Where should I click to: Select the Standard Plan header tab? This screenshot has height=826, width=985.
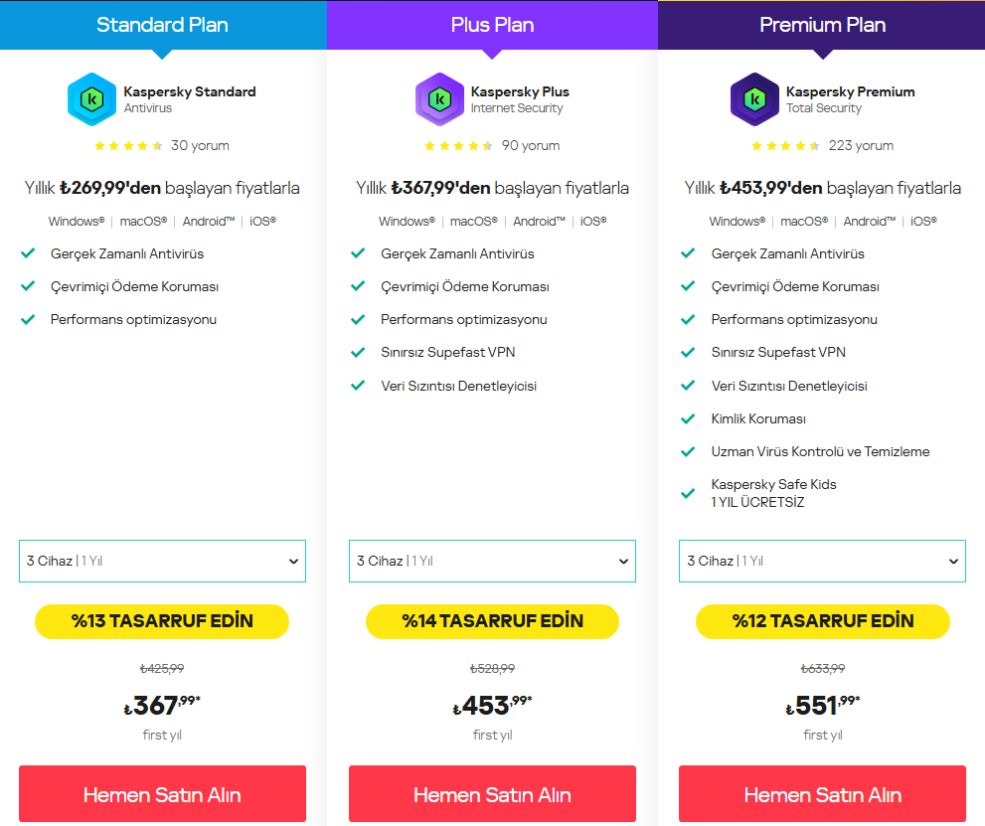tap(163, 25)
